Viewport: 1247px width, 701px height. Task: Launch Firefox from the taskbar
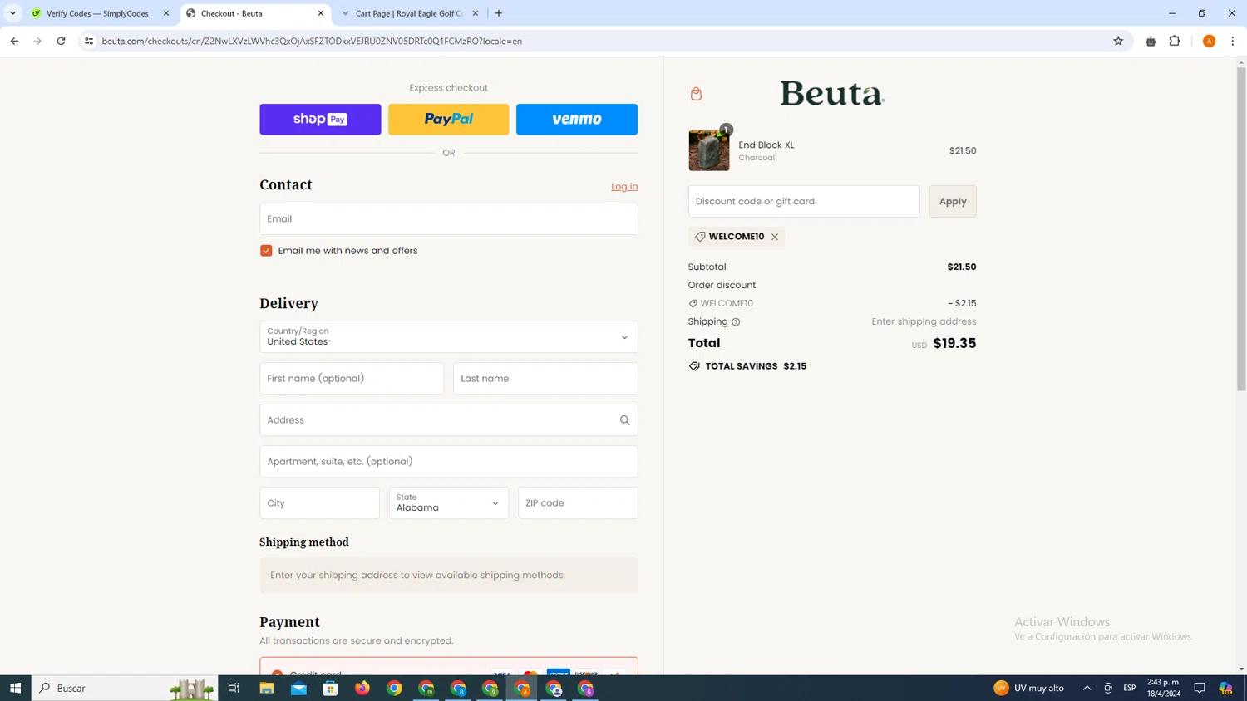pos(362,688)
